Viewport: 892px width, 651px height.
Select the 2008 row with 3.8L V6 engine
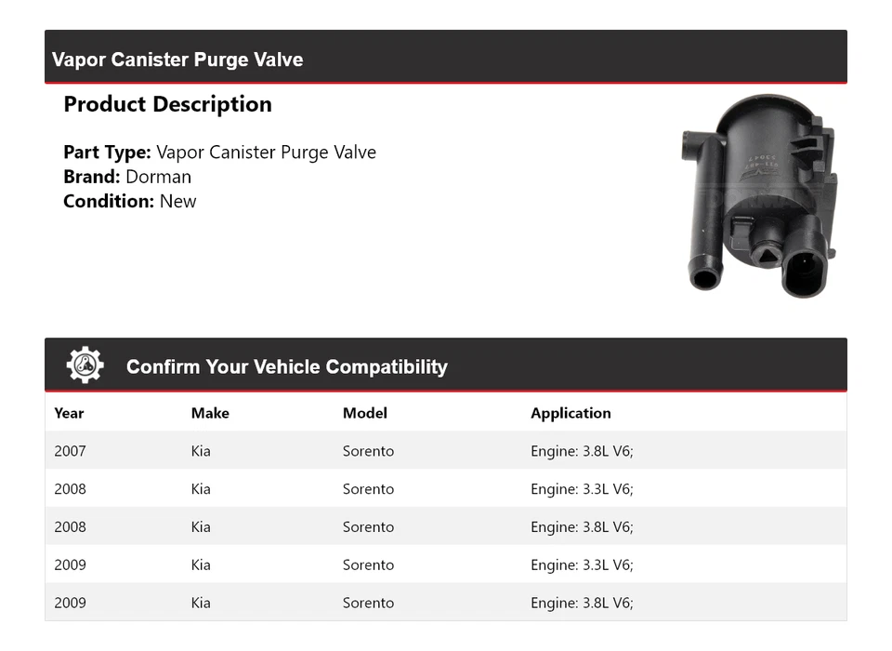[x=445, y=526]
